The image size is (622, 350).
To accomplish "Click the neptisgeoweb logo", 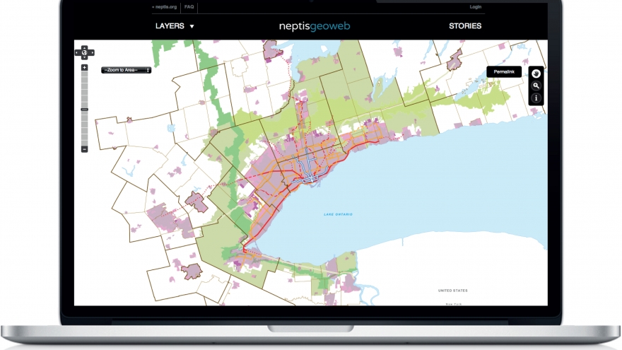I will coord(315,26).
